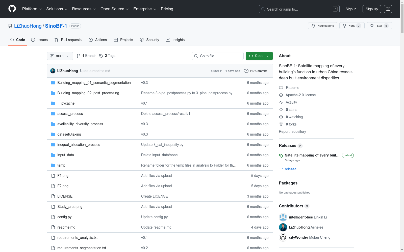Expand the Solutions menu
404x252 pixels.
[x=57, y=9]
